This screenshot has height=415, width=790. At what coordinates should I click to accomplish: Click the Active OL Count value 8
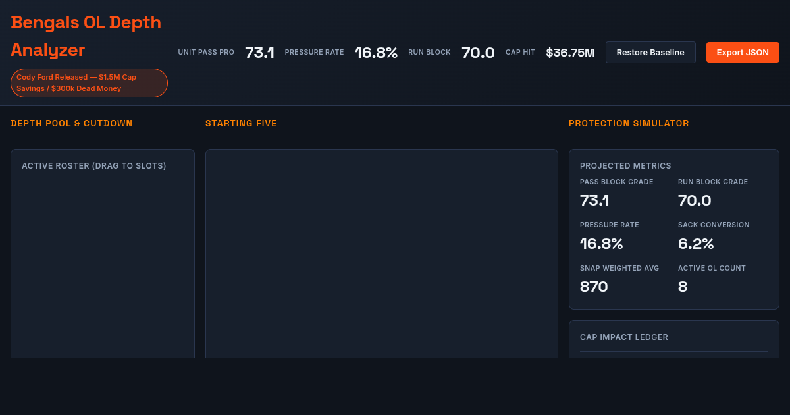coord(683,287)
